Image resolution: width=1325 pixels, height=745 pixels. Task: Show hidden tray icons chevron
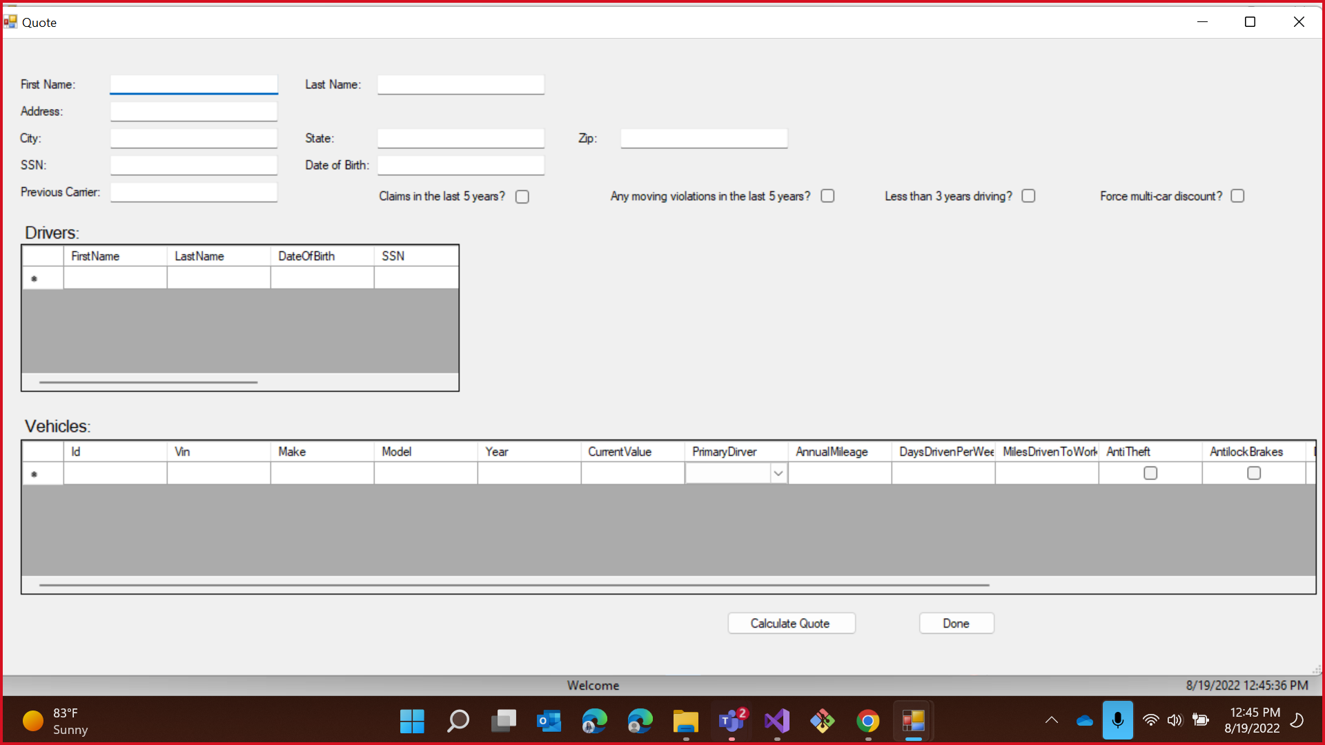click(x=1051, y=721)
